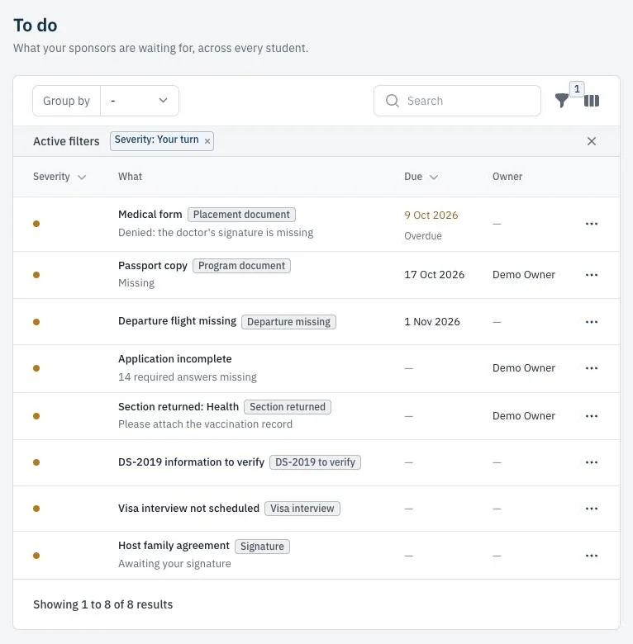Open actions menu for Passport copy row
This screenshot has height=644, width=633.
pos(592,275)
